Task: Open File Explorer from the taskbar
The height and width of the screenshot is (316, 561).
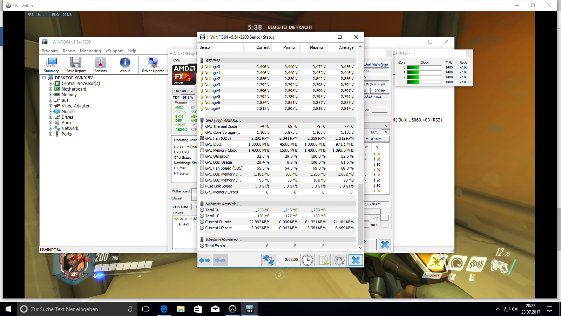Action: pyautogui.click(x=181, y=309)
